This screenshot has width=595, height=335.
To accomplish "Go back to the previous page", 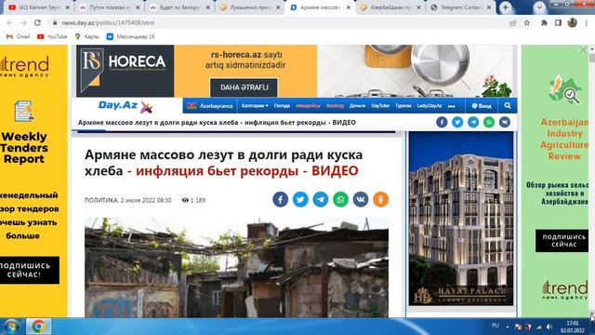I will click(x=10, y=22).
